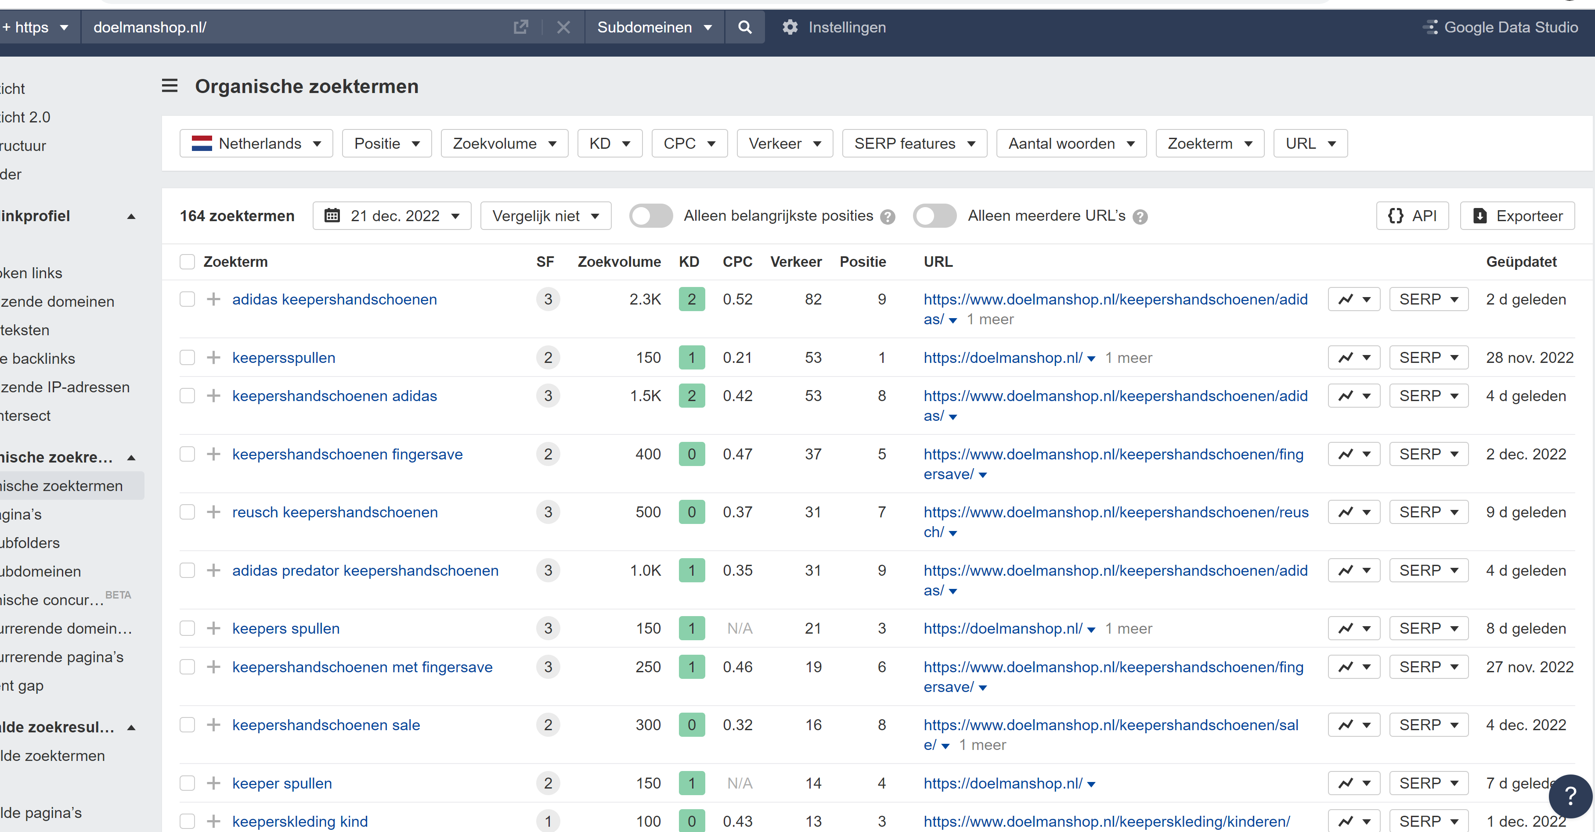The image size is (1595, 832).
Task: Open the SERP features filter dropdown
Action: [x=914, y=143]
